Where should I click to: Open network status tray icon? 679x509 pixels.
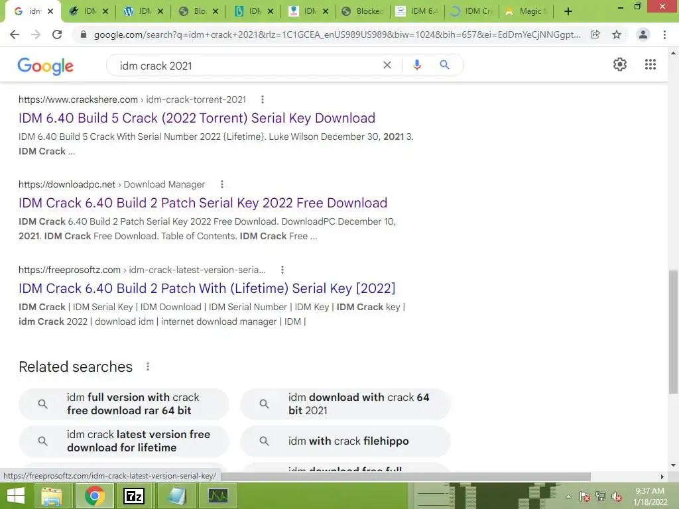pos(601,496)
